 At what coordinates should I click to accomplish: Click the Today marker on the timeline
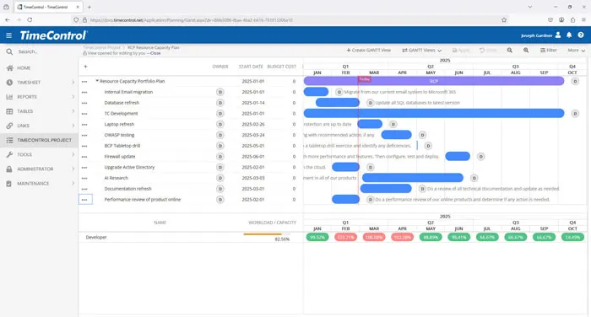coord(365,79)
